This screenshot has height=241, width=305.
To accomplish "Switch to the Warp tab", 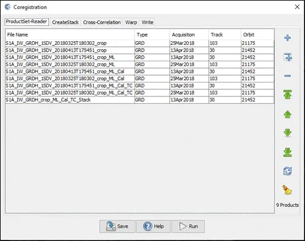I will 131,22.
